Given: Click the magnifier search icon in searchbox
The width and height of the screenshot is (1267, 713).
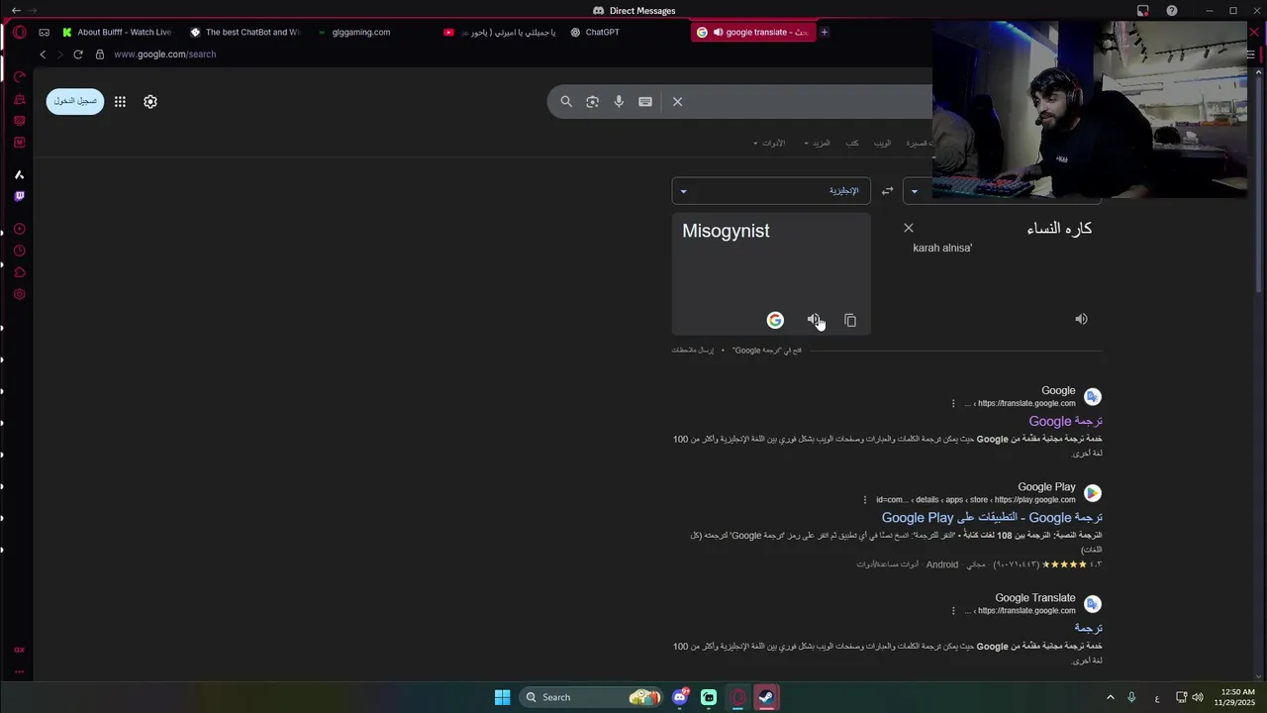Looking at the screenshot, I should point(566,101).
